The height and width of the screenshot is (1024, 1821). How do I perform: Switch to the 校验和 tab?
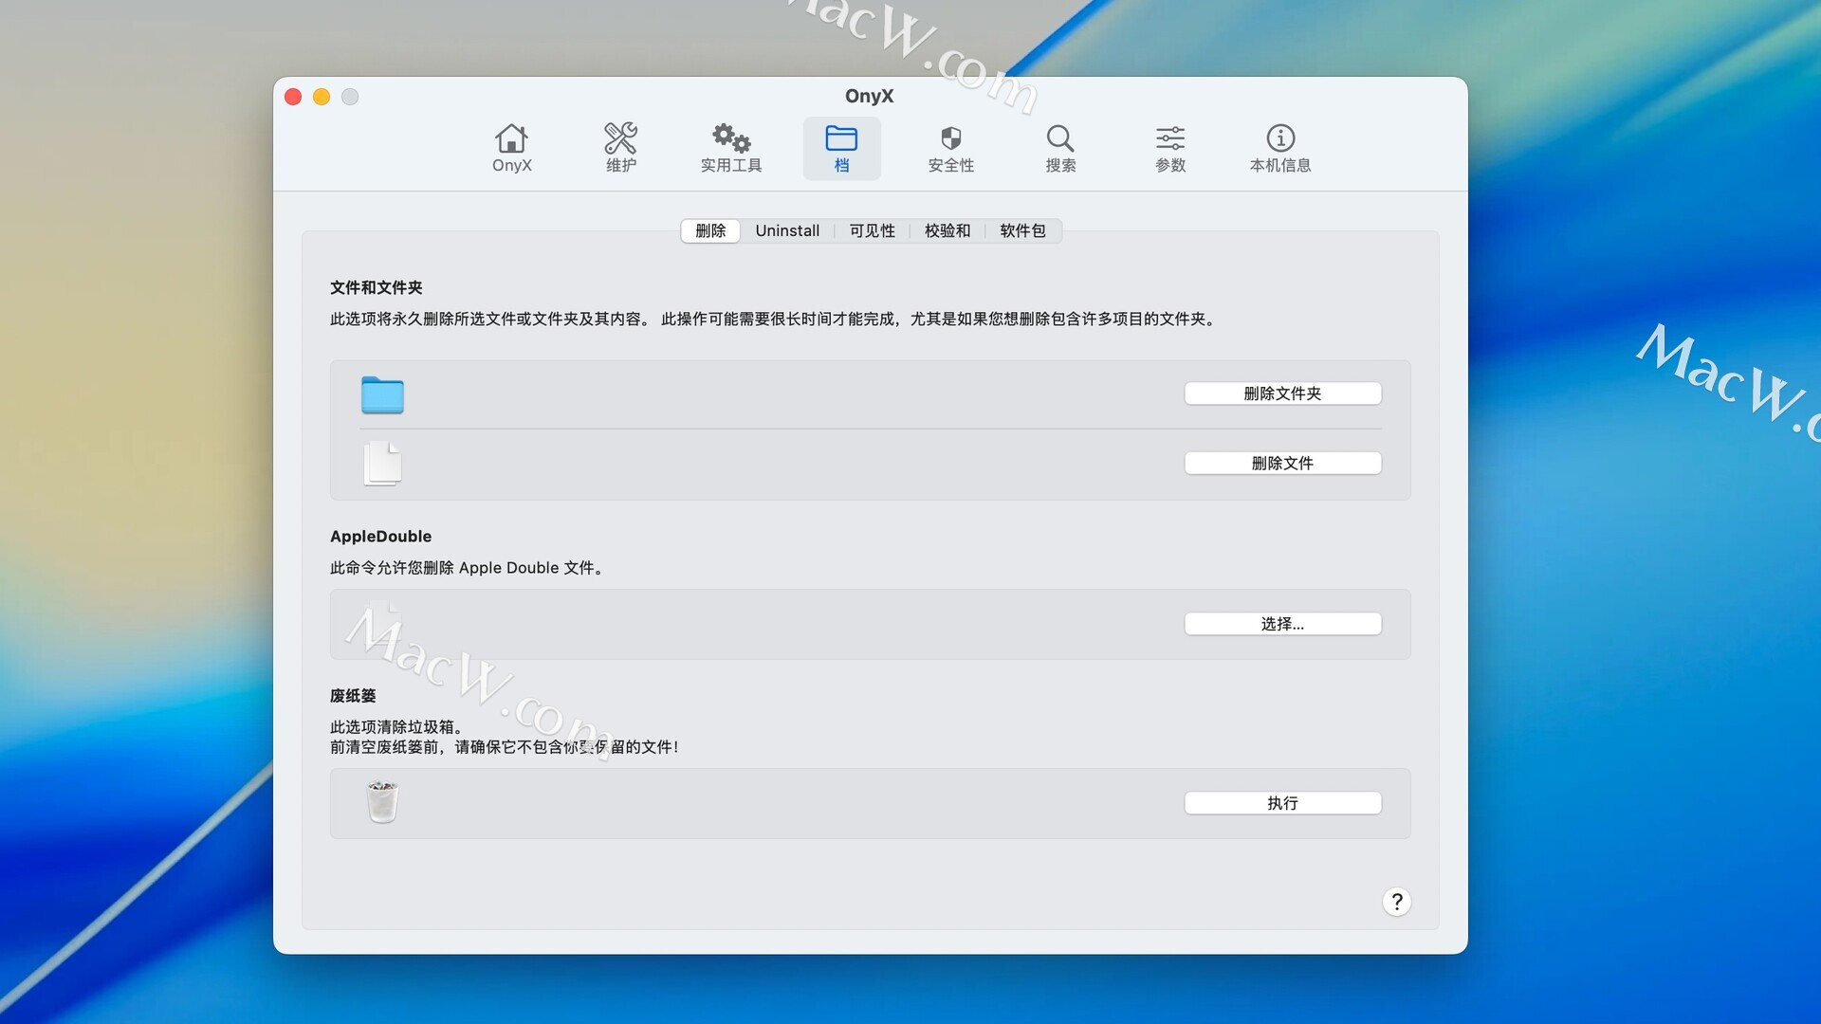point(947,230)
